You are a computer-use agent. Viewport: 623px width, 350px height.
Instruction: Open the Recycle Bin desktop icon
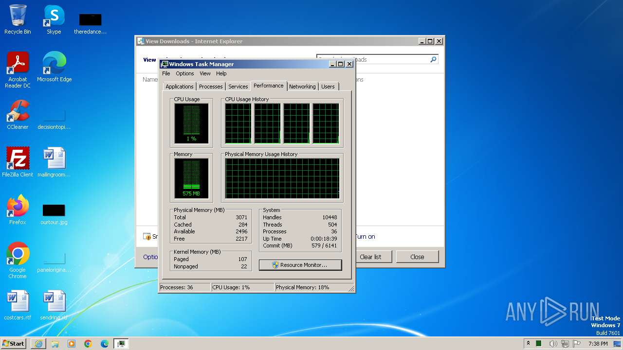(18, 19)
